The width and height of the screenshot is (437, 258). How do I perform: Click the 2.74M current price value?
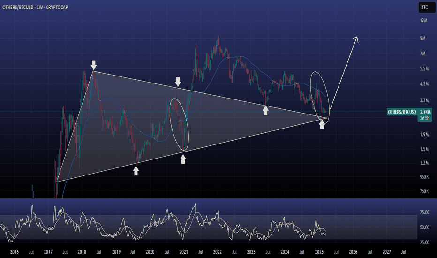(x=425, y=112)
